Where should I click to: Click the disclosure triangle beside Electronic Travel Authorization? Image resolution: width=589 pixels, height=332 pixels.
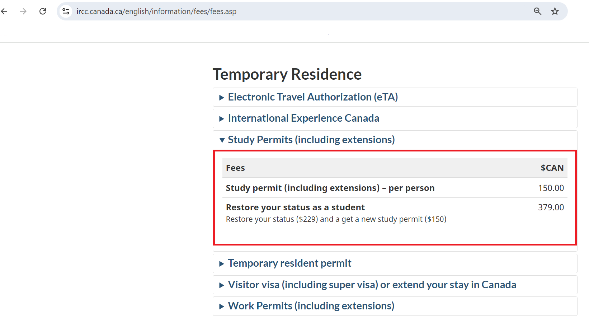coord(222,97)
